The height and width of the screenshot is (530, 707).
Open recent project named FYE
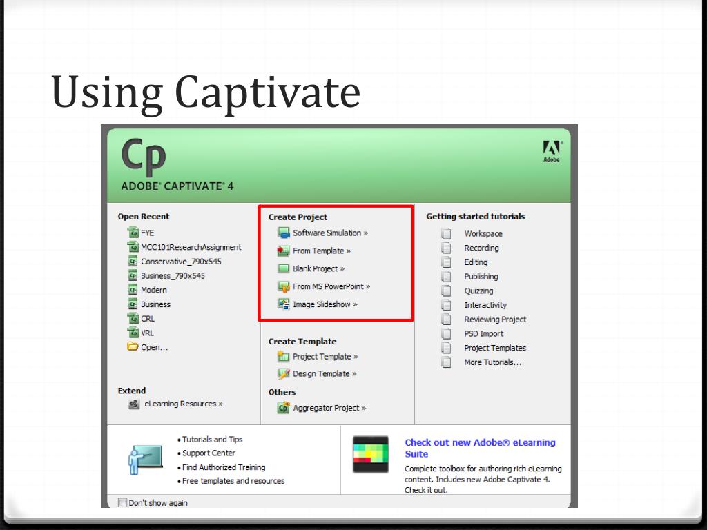point(148,233)
